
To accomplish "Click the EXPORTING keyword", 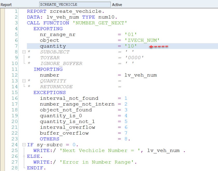I will click(x=48, y=29).
